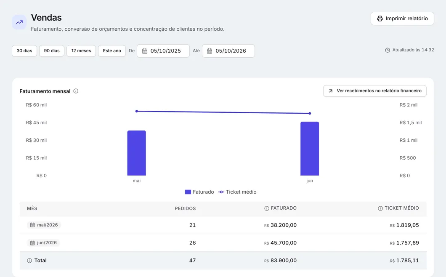
Task: Click the 26 pedidos cell
Action: coord(193,243)
